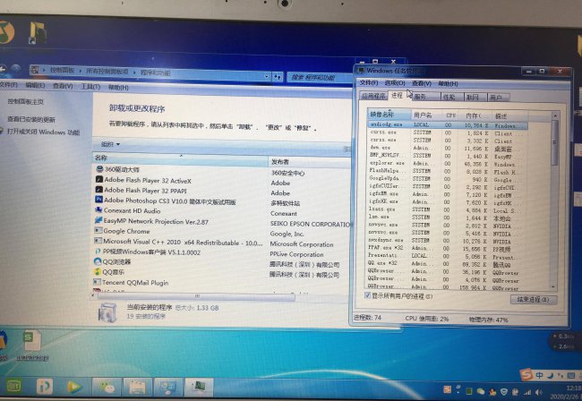Sort processes by 用户名 column header
The height and width of the screenshot is (401, 582).
(x=426, y=115)
